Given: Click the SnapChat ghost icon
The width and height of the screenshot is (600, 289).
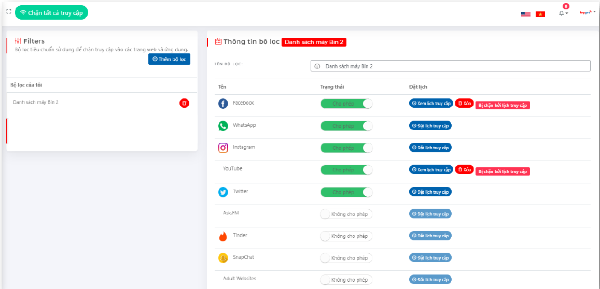Looking at the screenshot, I should coord(223,258).
